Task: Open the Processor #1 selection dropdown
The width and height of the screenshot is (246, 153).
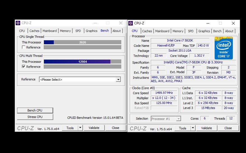Action: click(166, 119)
